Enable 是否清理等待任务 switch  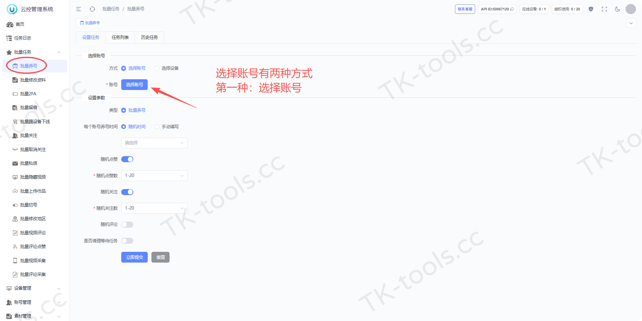tap(127, 241)
